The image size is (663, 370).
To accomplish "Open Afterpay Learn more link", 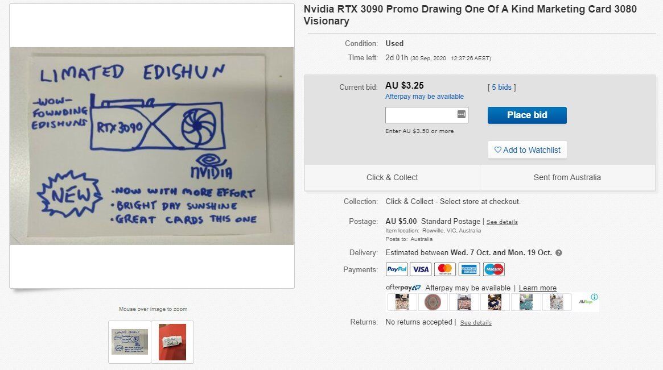I will pos(537,288).
